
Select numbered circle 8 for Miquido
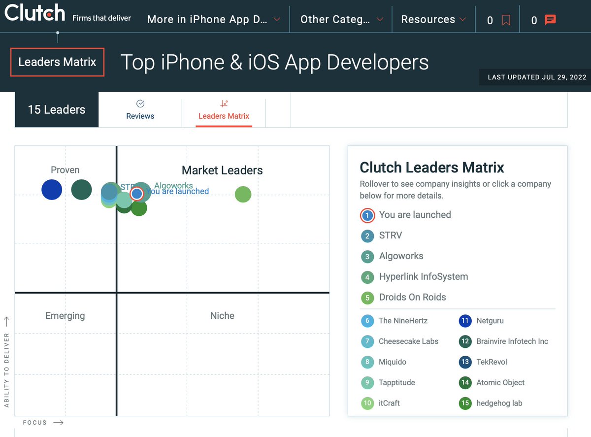[367, 362]
